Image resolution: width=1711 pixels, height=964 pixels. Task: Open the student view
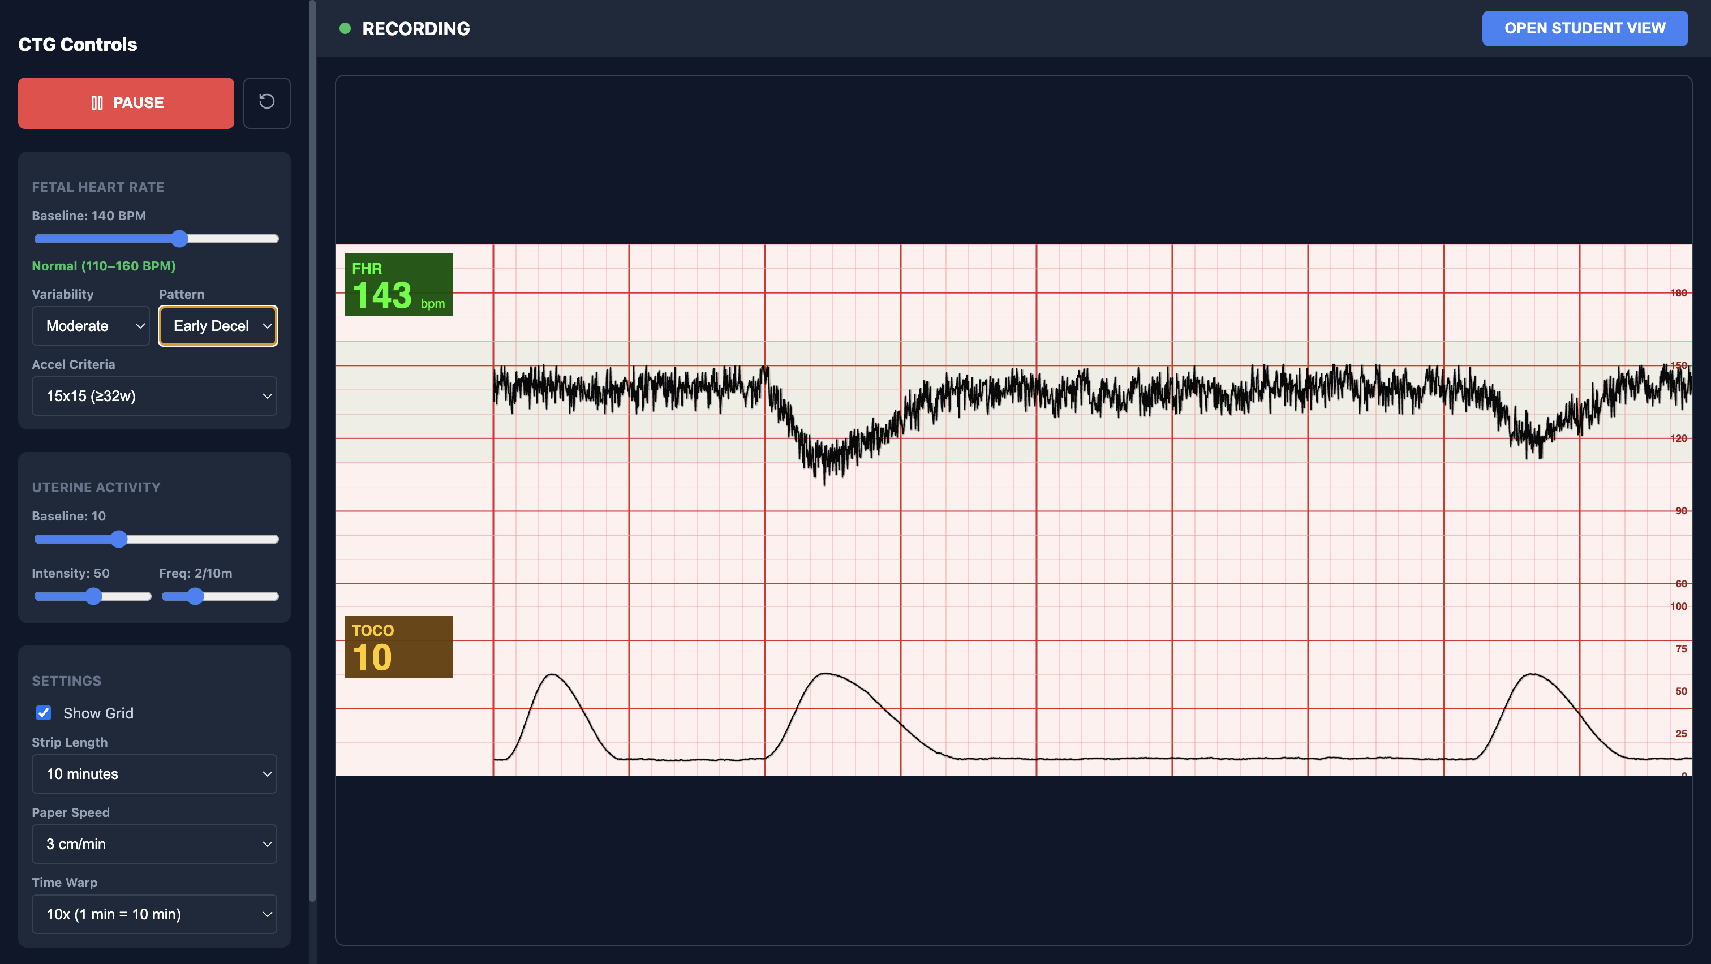(x=1585, y=28)
